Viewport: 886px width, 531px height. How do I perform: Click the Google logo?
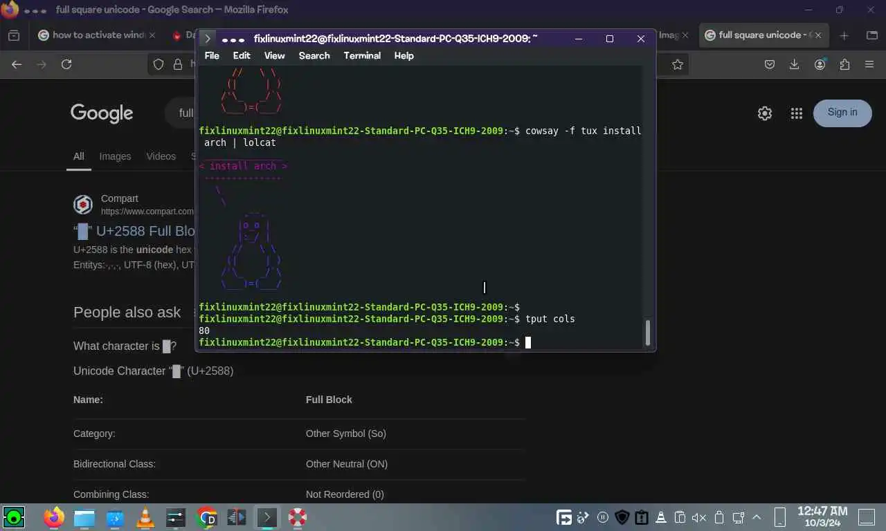(x=102, y=113)
